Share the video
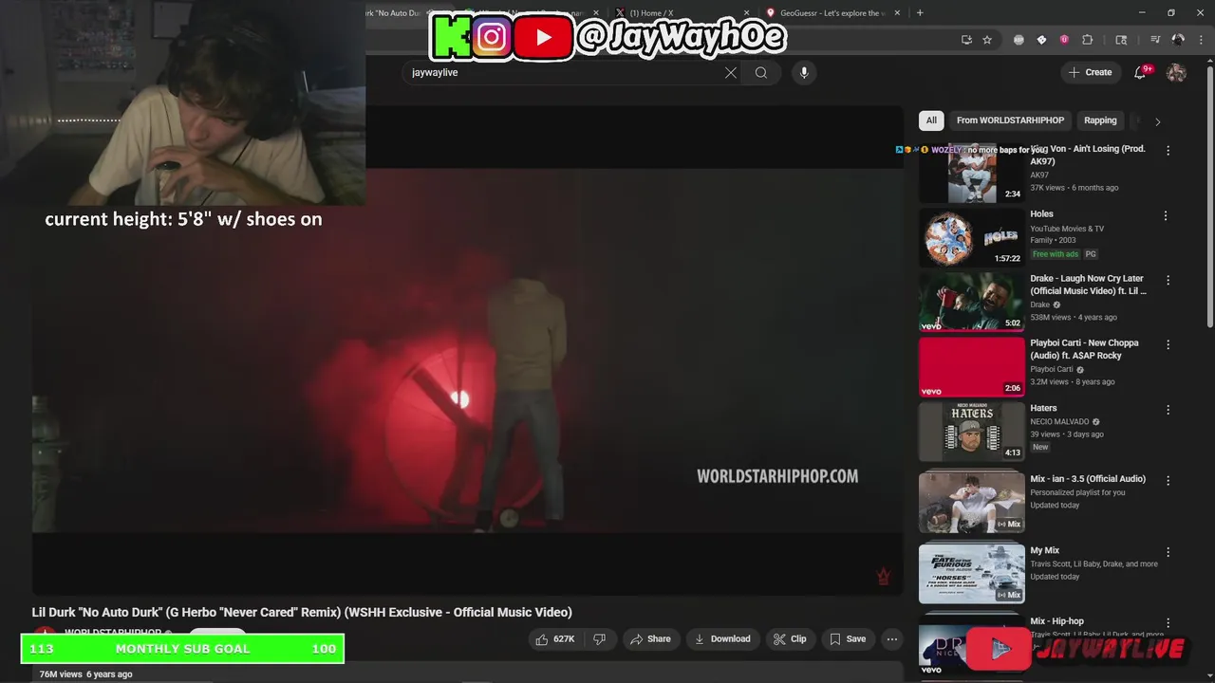Viewport: 1215px width, 683px height. [x=650, y=639]
